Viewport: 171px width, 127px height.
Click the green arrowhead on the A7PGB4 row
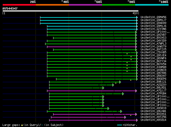(123, 94)
